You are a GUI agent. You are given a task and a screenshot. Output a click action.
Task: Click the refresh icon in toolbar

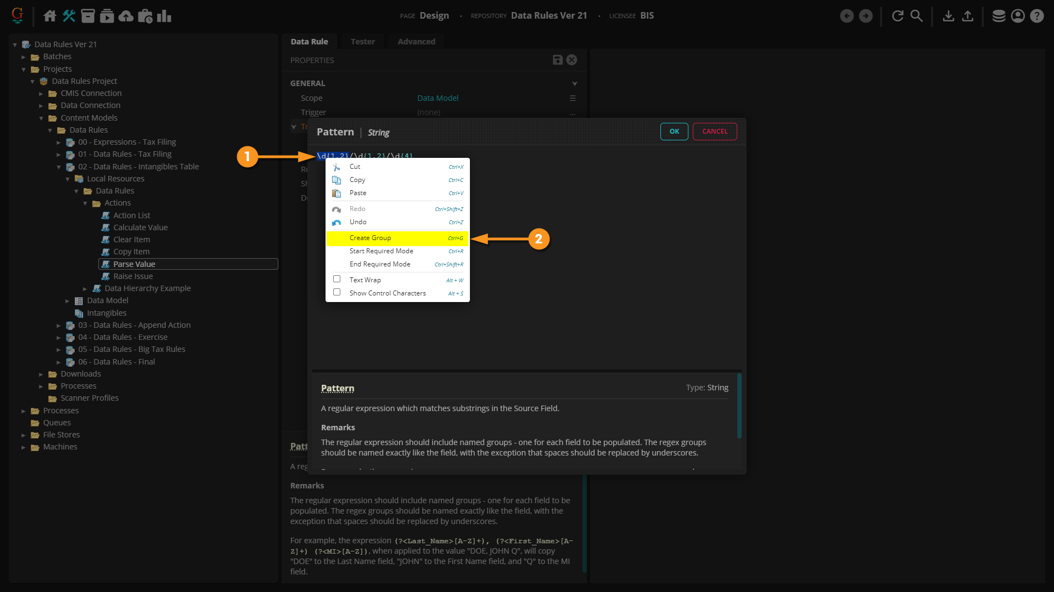pyautogui.click(x=898, y=16)
